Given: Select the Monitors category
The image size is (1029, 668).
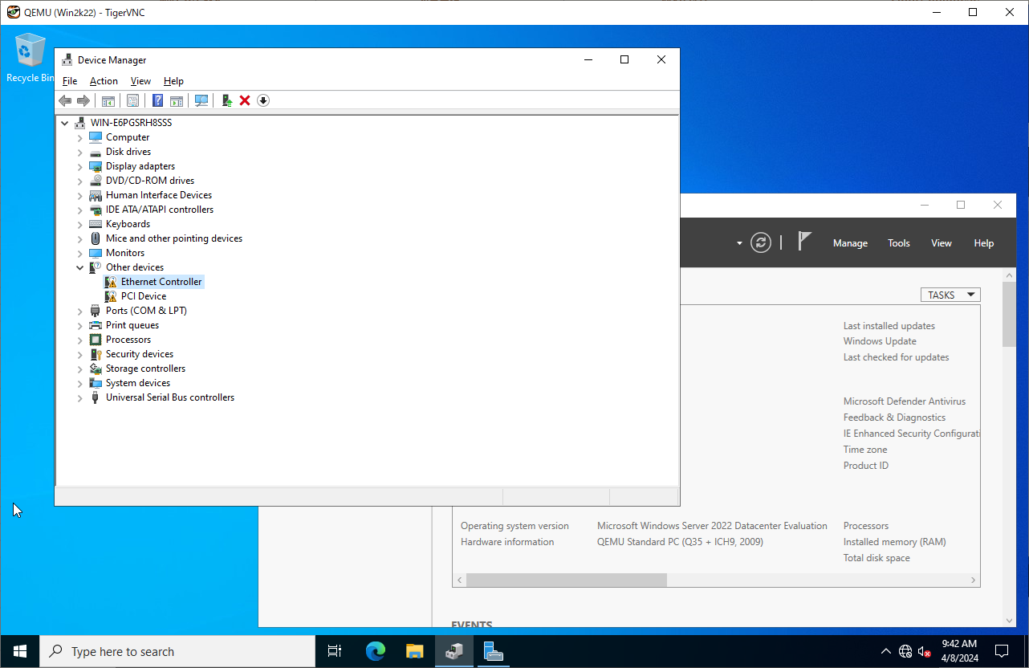Looking at the screenshot, I should (125, 253).
